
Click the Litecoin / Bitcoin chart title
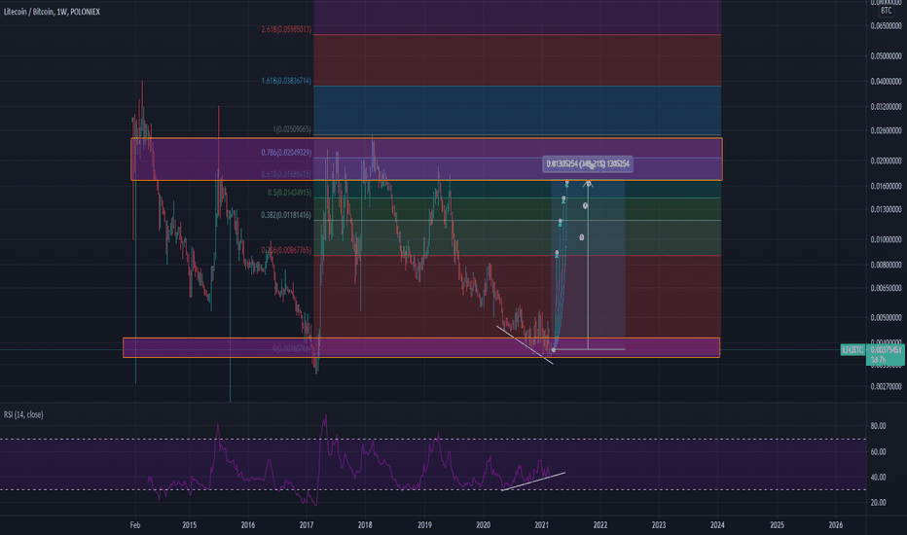coord(52,12)
